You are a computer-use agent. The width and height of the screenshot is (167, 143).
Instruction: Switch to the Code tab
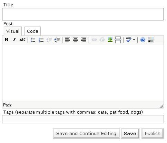tap(32, 31)
